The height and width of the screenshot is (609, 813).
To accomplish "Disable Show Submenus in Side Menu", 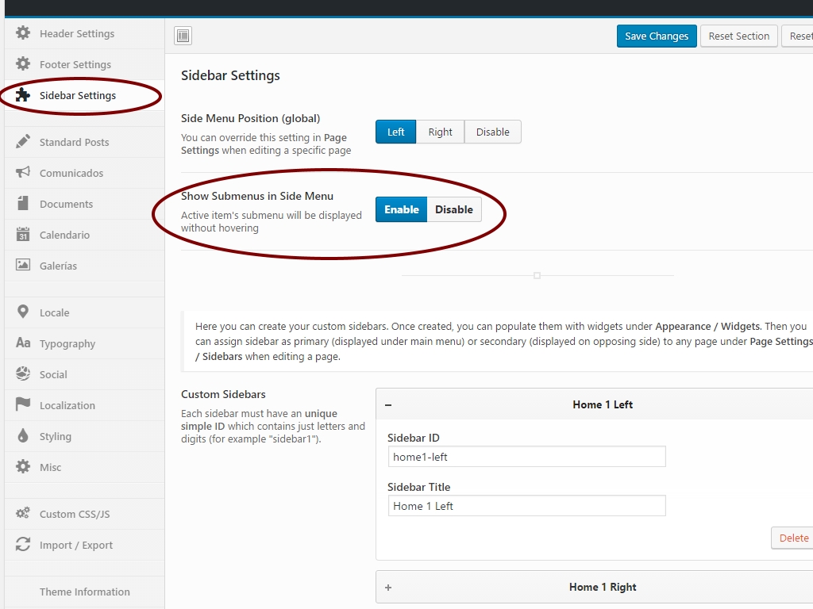I will pyautogui.click(x=453, y=209).
